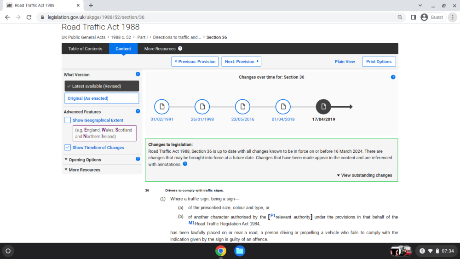Image resolution: width=460 pixels, height=259 pixels.
Task: Click the shelf's pinned screenshot thumbnail
Action: [x=401, y=251]
